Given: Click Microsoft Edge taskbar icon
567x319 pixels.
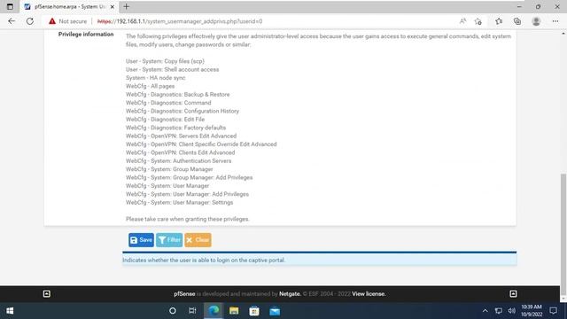Looking at the screenshot, I should pos(214,311).
